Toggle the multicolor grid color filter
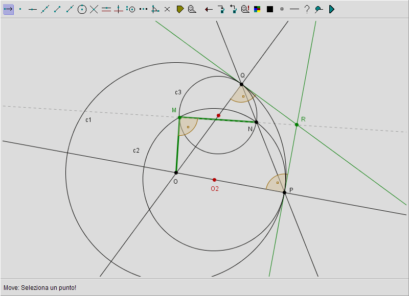This screenshot has height=296, width=409. [257, 9]
